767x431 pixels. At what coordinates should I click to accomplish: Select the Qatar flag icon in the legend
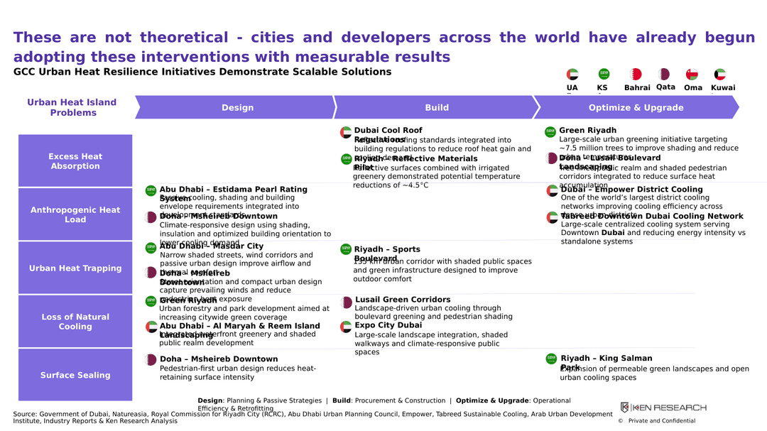[x=664, y=75]
